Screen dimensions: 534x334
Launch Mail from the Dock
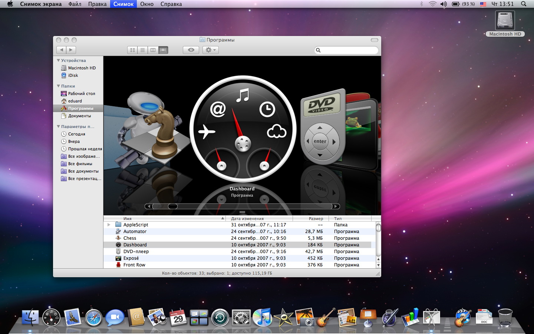(x=72, y=318)
